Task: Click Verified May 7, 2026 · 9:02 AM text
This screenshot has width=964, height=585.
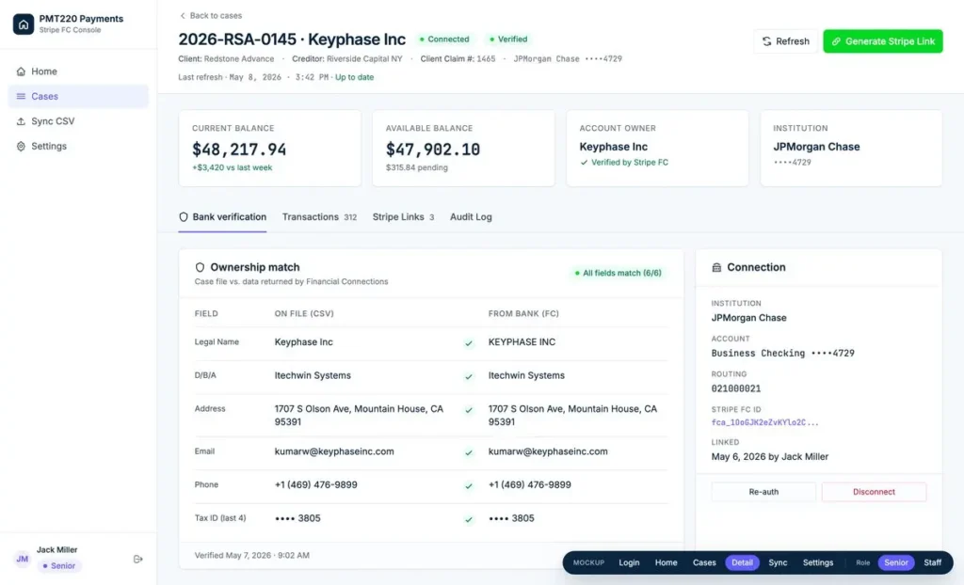Action: click(x=252, y=555)
